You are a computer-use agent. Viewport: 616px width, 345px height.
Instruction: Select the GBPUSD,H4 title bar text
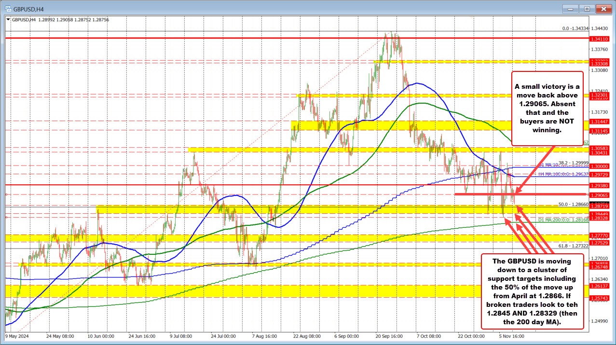pos(29,8)
